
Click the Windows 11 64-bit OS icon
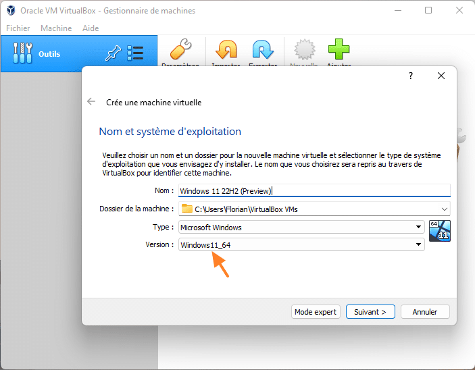[440, 231]
